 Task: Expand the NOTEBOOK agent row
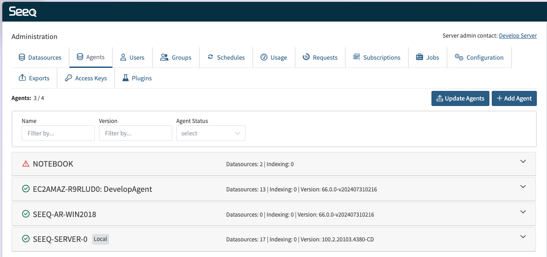tap(523, 162)
